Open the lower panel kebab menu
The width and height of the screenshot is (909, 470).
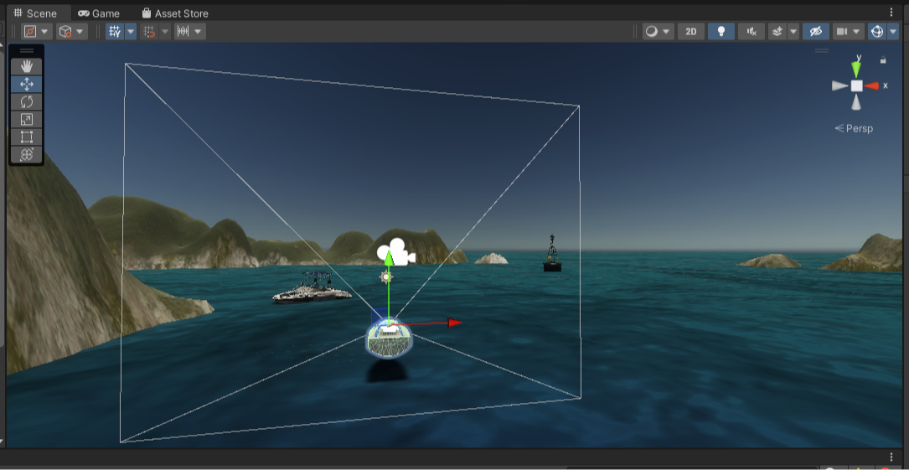click(x=891, y=457)
